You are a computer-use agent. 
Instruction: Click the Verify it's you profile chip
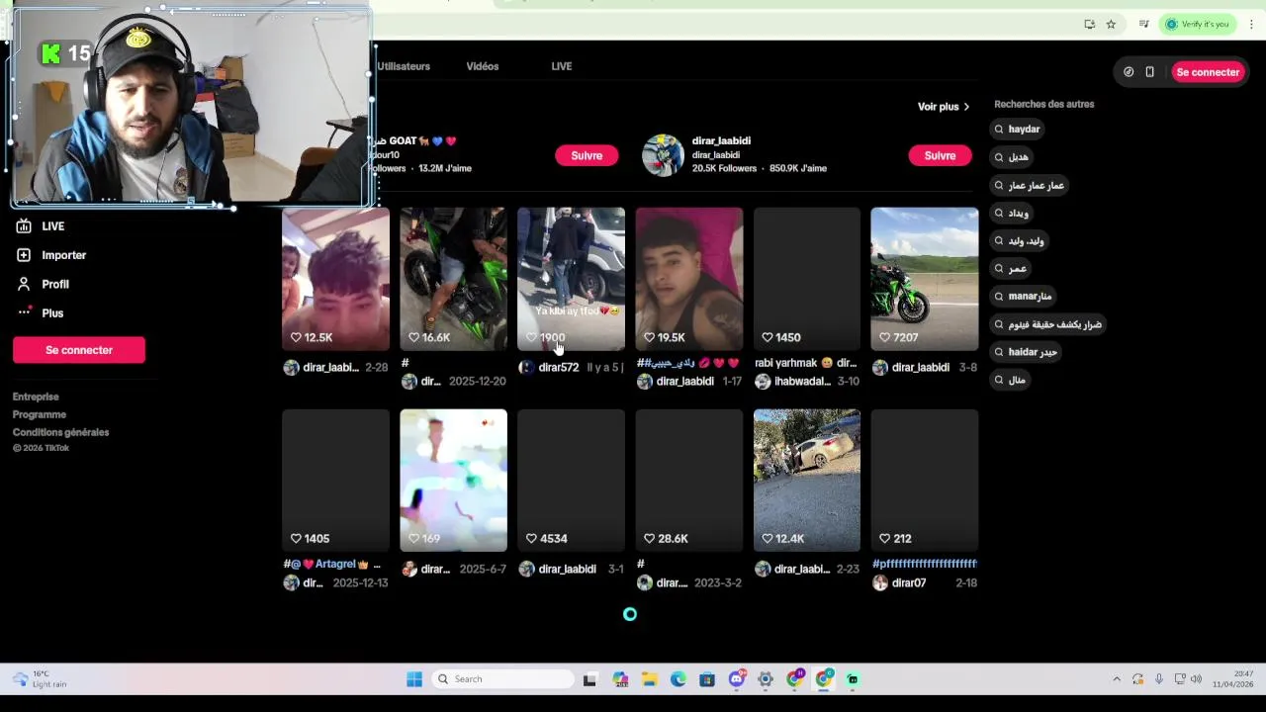(x=1197, y=24)
